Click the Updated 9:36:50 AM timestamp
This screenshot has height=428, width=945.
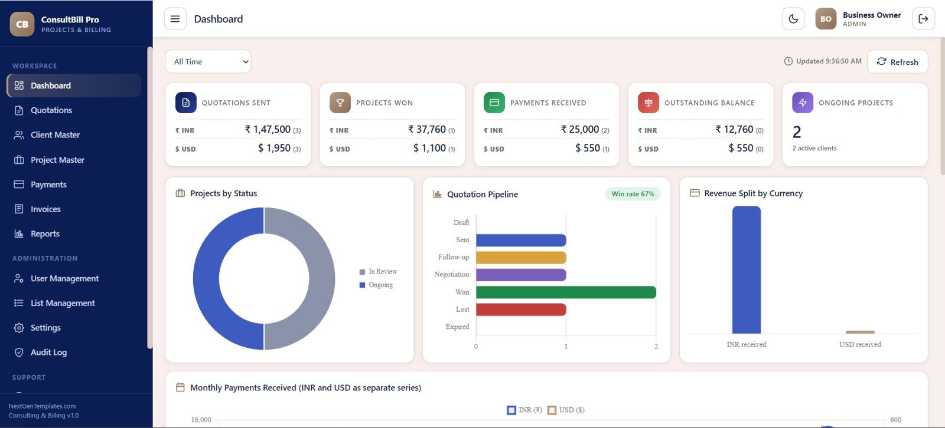829,61
